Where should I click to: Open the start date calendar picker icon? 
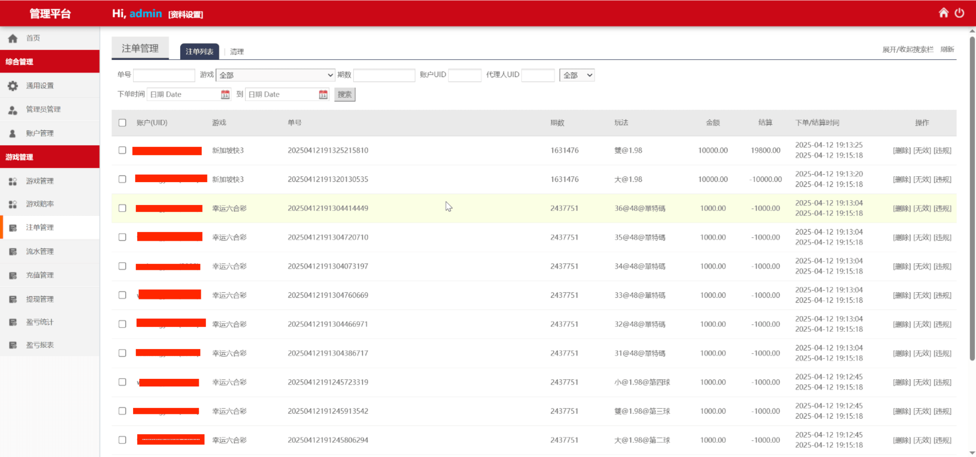pos(225,94)
